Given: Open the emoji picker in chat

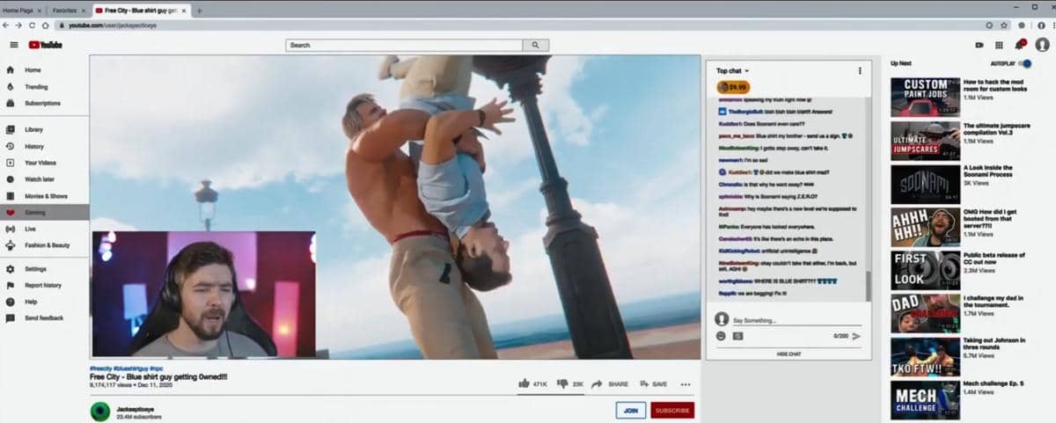Looking at the screenshot, I should coord(721,336).
